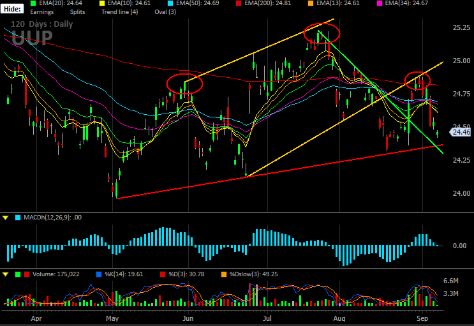Click the EMA(34): 24.67 label
Viewport: 474px width, 326px height.
point(406,3)
